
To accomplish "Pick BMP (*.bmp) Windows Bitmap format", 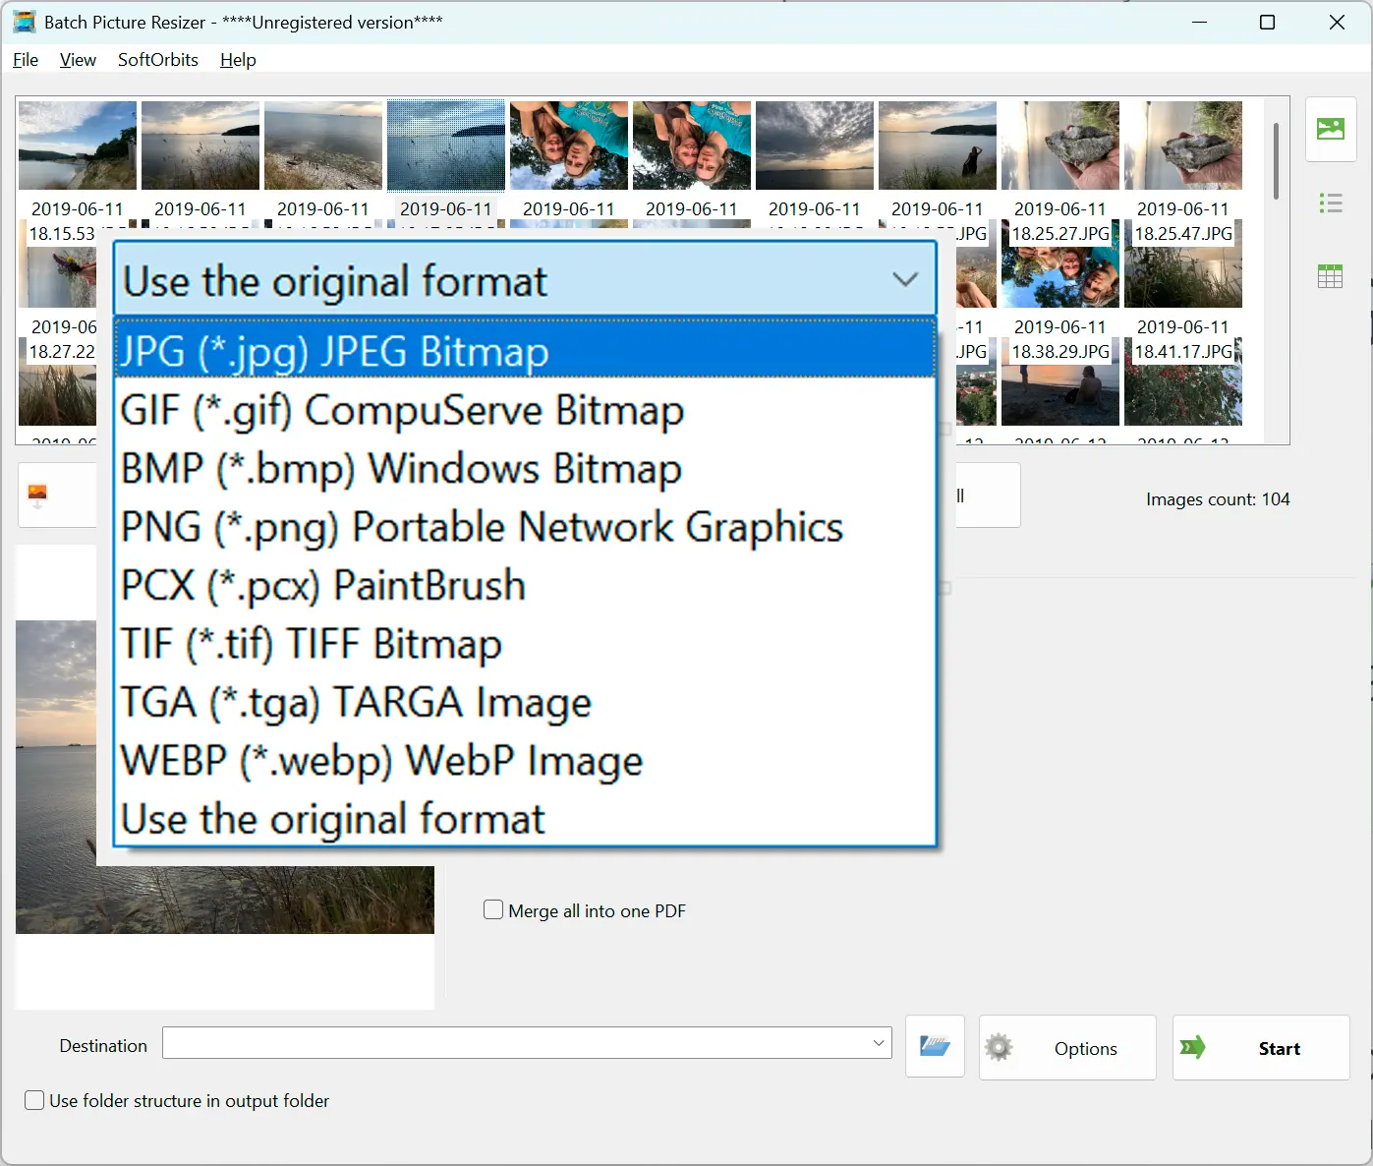I will pyautogui.click(x=525, y=469).
